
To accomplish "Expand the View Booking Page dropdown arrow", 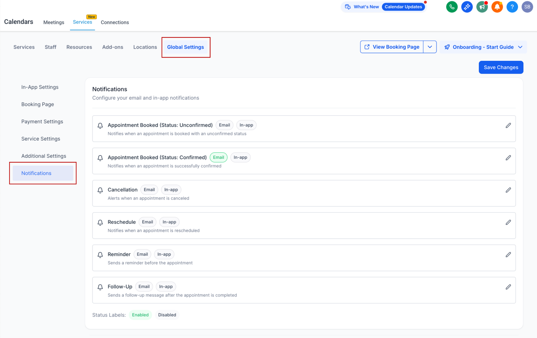I will click(430, 47).
